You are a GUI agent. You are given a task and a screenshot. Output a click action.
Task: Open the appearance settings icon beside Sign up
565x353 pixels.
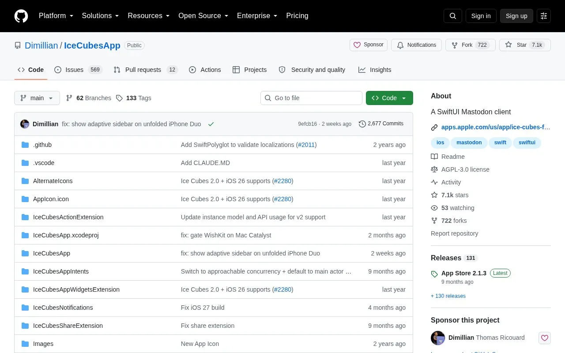(544, 16)
